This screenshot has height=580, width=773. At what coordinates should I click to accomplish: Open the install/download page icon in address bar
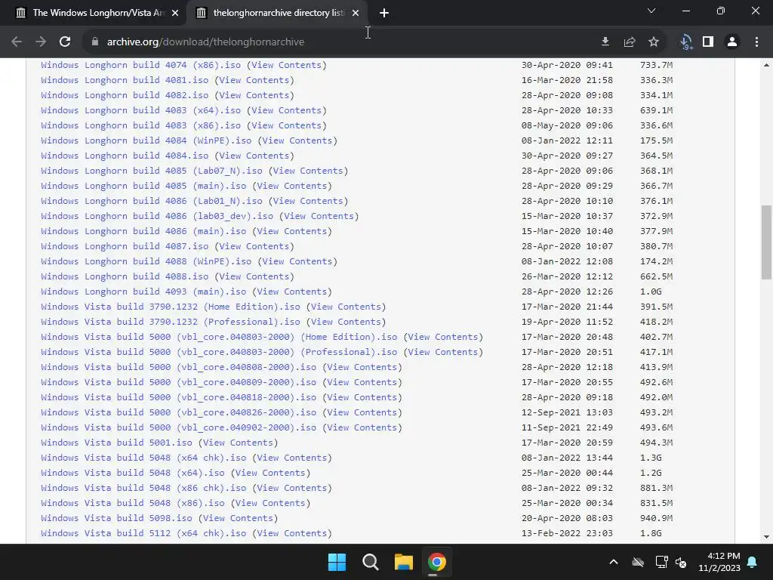tap(605, 42)
